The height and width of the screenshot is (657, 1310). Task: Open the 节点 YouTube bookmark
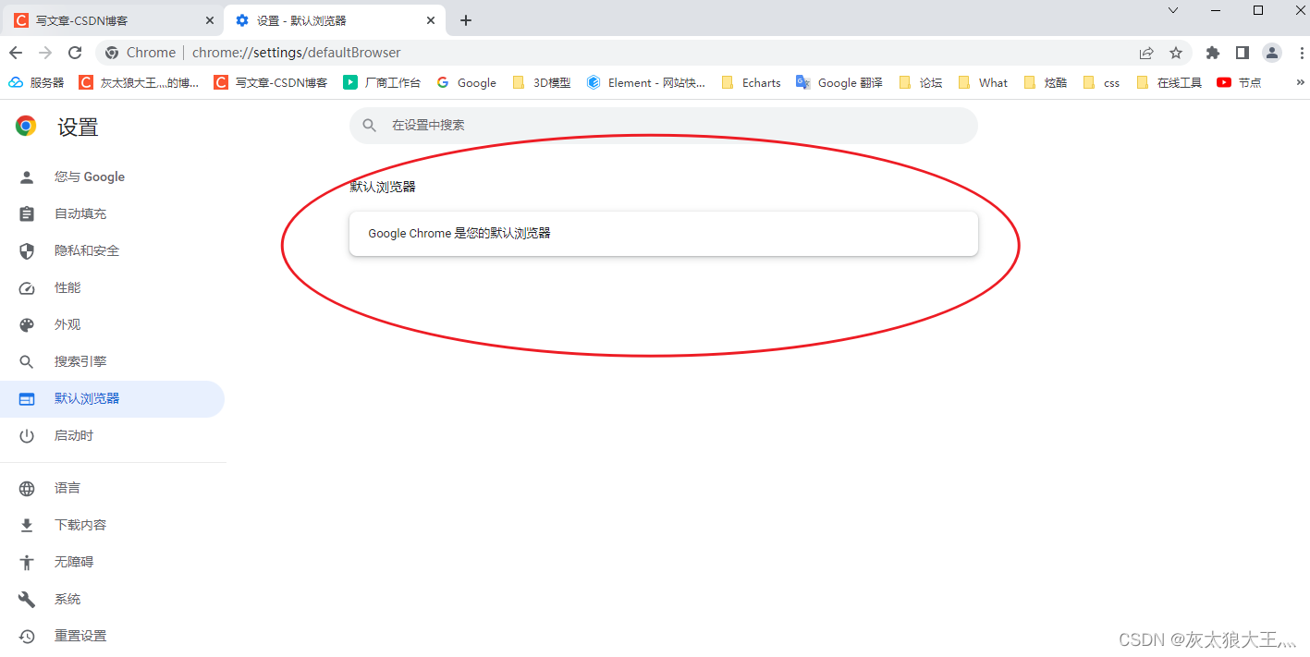pyautogui.click(x=1239, y=82)
